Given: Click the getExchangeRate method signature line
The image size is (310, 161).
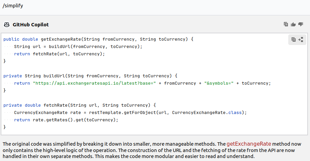Looking at the screenshot, I should point(98,39).
